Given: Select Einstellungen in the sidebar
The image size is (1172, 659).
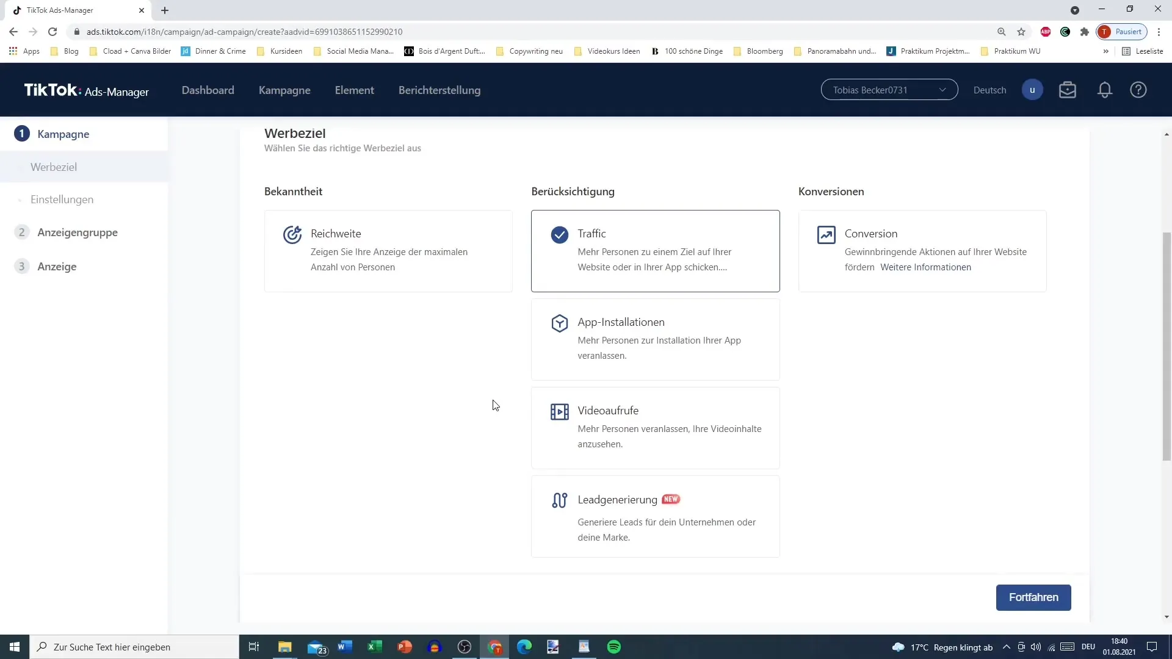Looking at the screenshot, I should click(x=62, y=200).
